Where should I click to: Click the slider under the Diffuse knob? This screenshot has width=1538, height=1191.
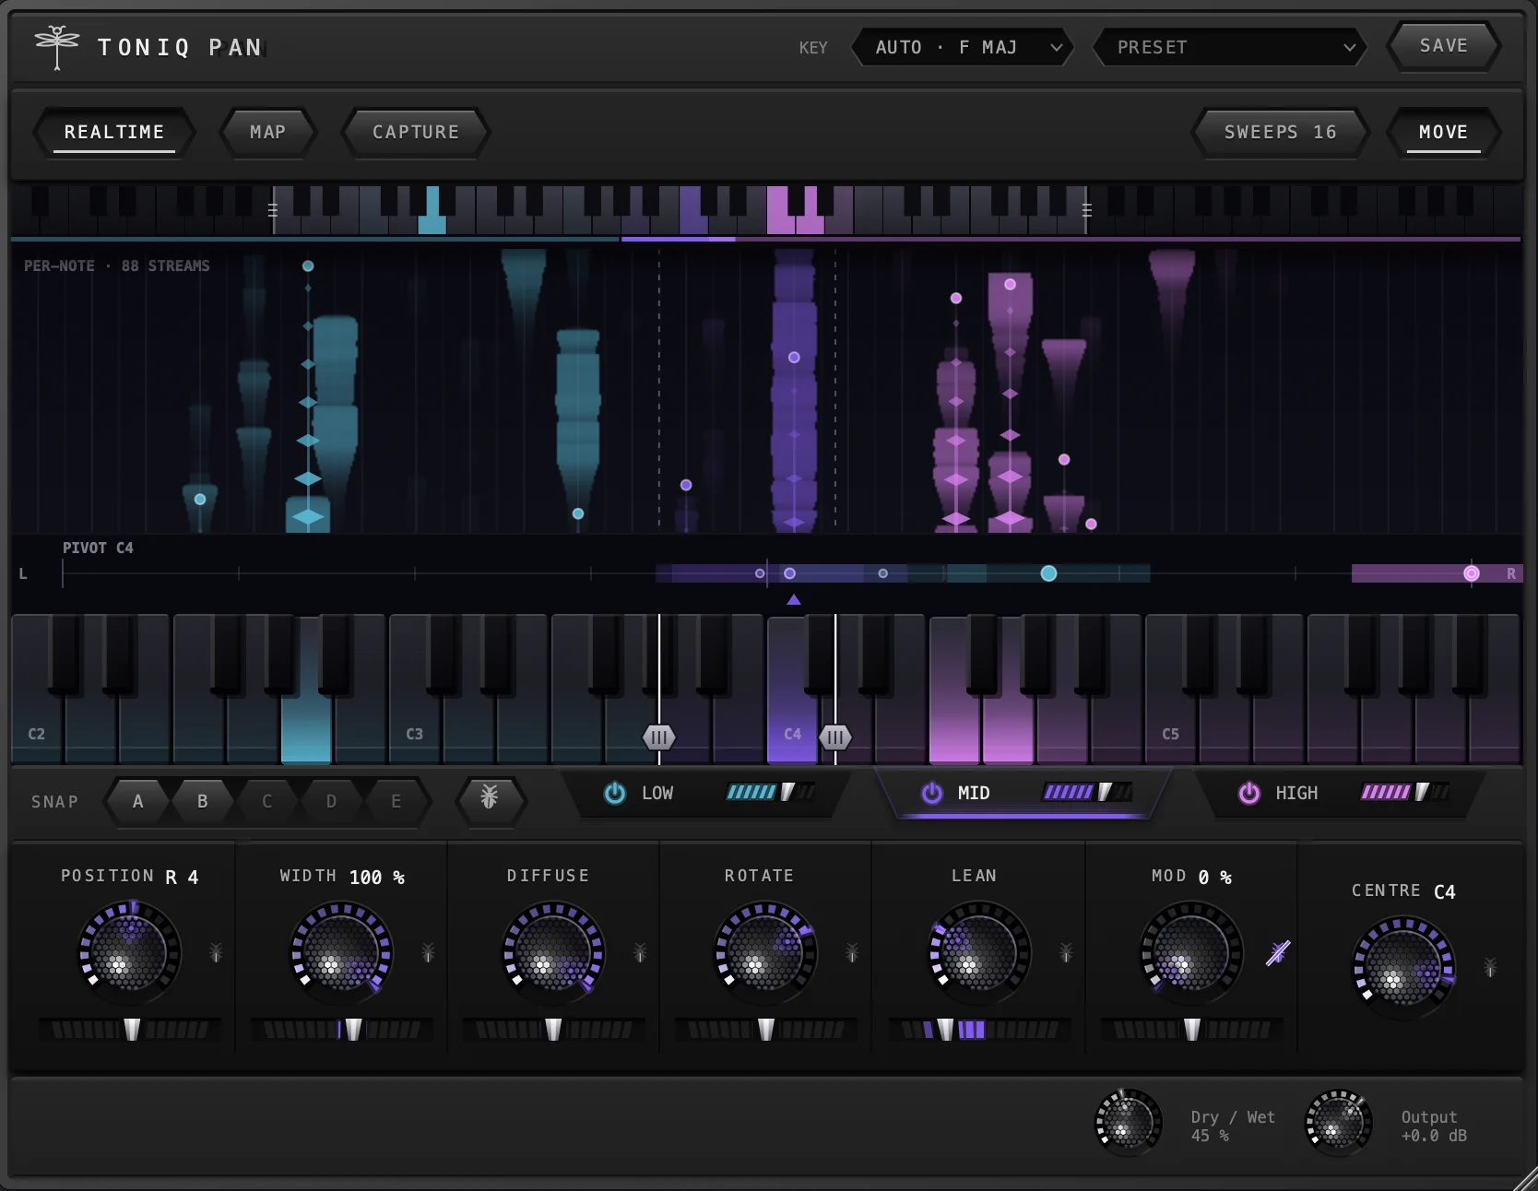tap(554, 1030)
